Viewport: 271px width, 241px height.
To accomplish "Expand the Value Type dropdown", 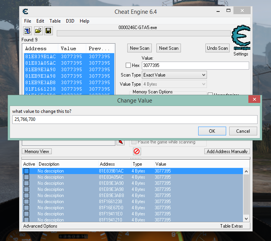I will click(x=174, y=84).
